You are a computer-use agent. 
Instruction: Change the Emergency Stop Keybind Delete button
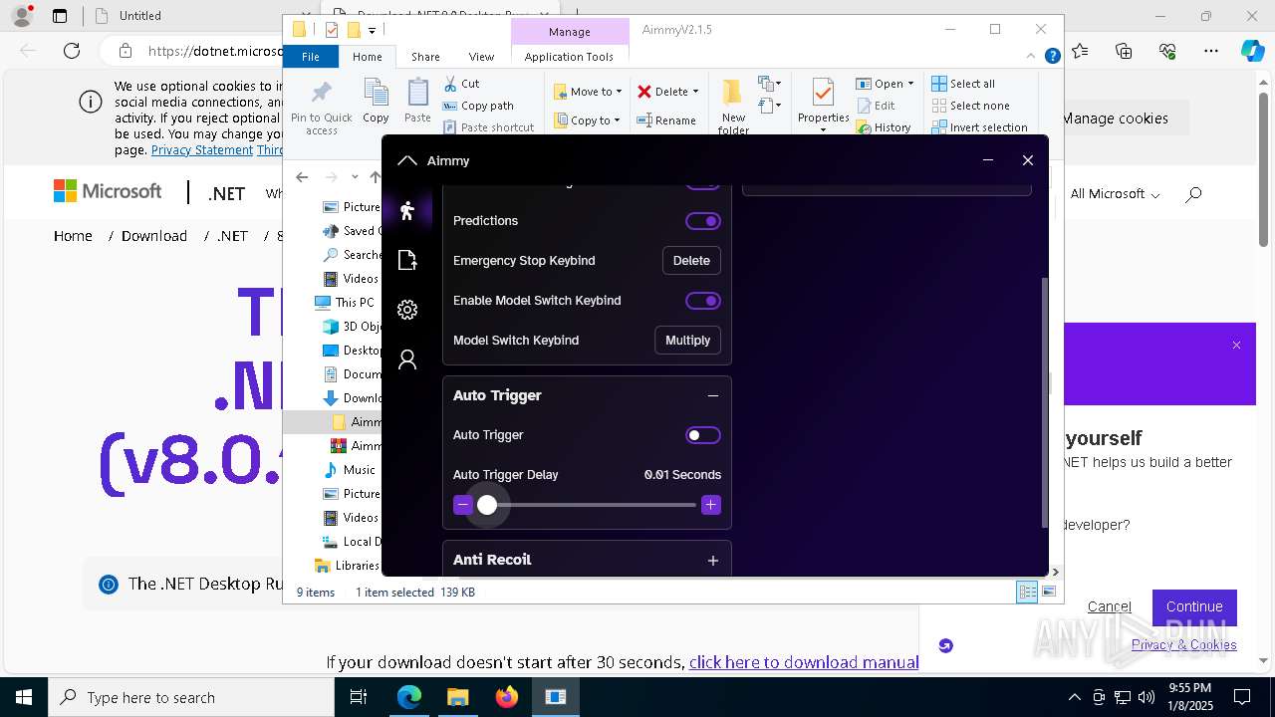coord(691,261)
